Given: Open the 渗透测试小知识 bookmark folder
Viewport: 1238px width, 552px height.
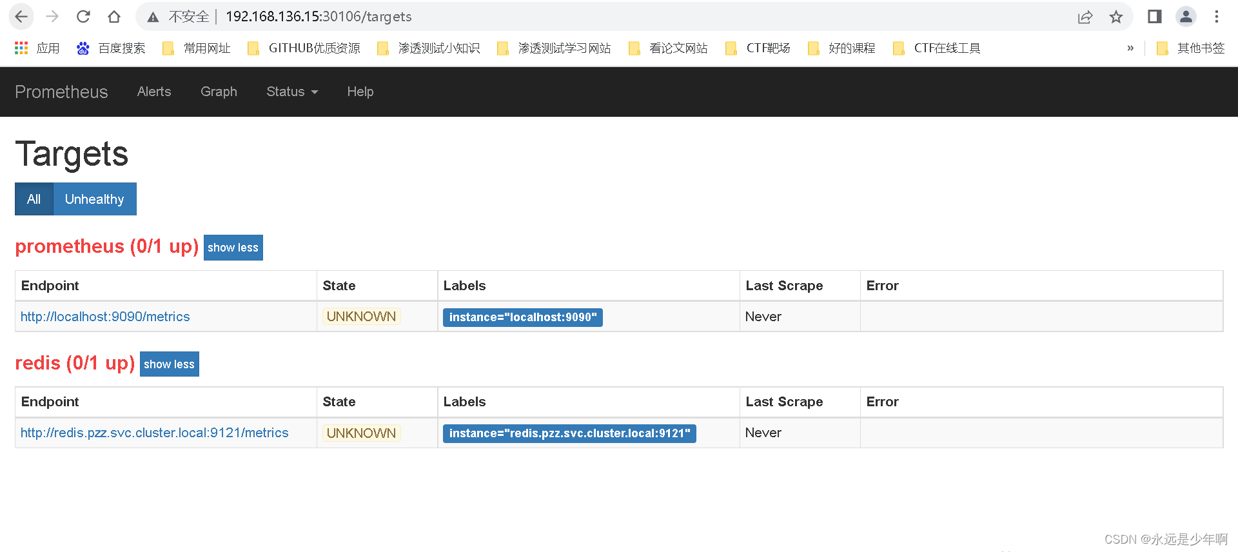Looking at the screenshot, I should pos(428,48).
